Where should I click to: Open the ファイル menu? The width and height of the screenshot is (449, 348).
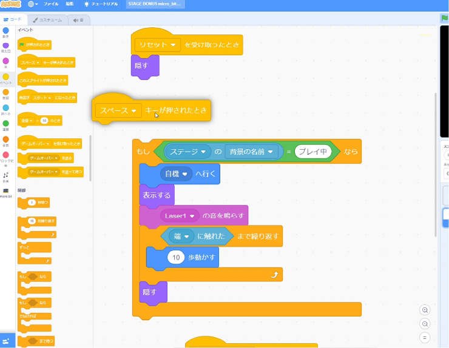point(51,4)
